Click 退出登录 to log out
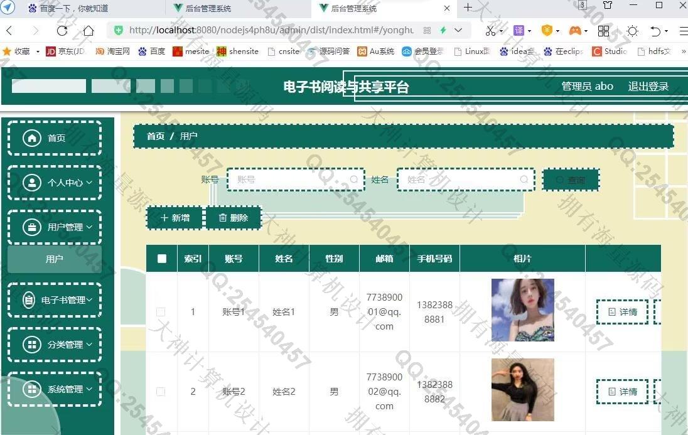 tap(648, 87)
